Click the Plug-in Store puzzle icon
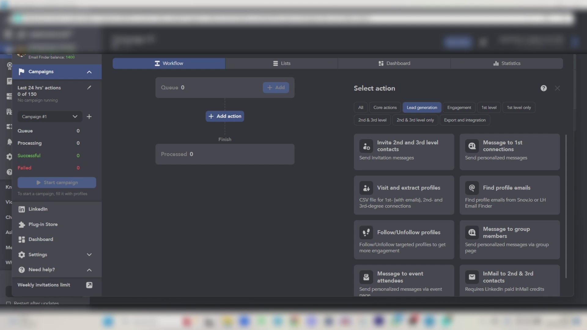The height and width of the screenshot is (330, 587). [x=21, y=225]
